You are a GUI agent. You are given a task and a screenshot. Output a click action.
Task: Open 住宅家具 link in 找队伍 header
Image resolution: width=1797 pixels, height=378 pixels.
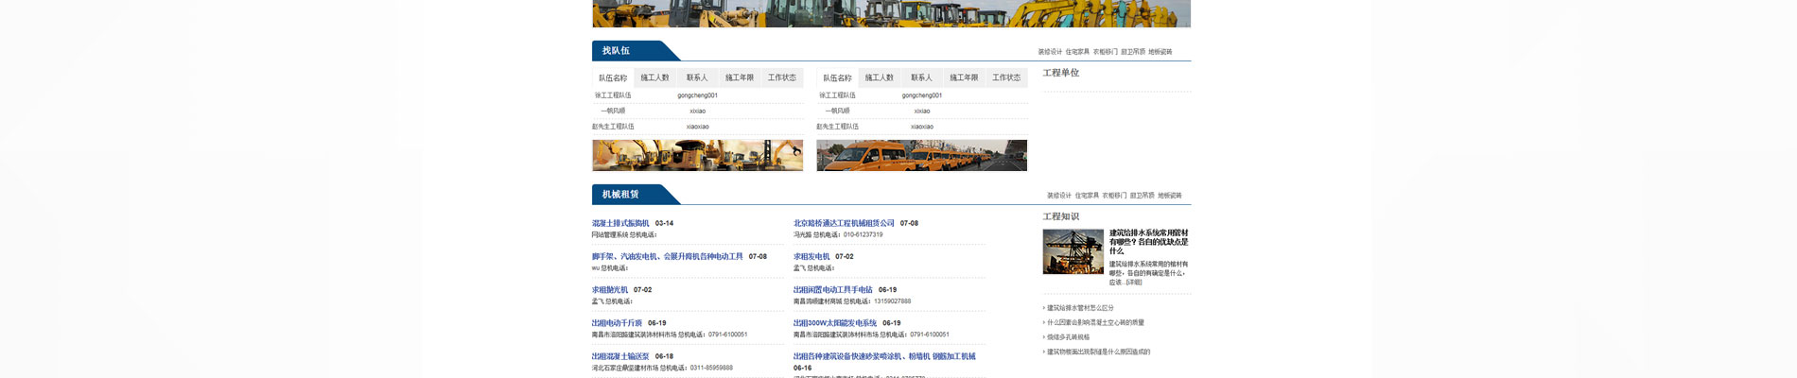point(1077,52)
